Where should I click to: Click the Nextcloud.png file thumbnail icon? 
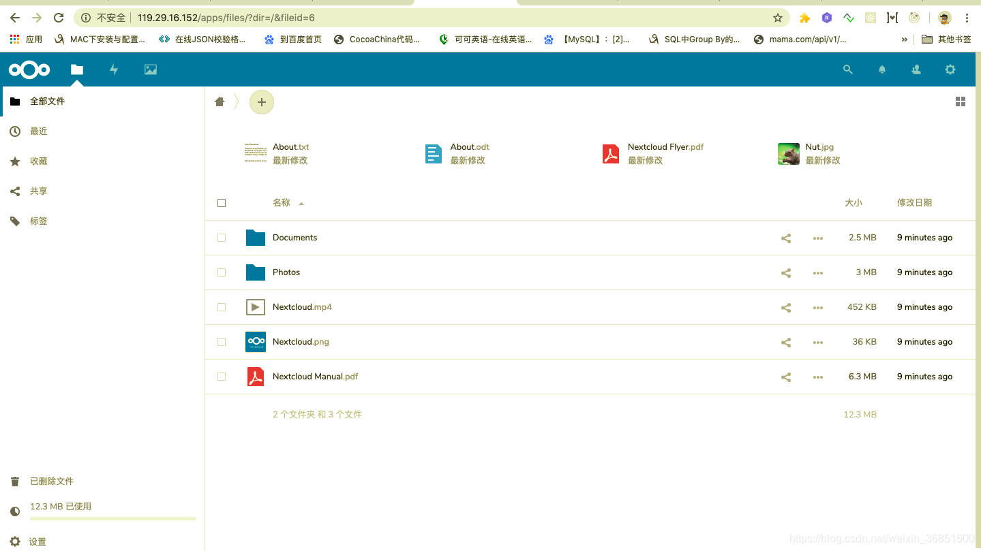coord(256,342)
